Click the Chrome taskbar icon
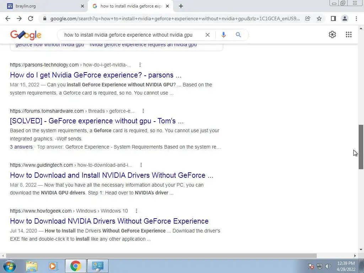 pyautogui.click(x=75, y=266)
